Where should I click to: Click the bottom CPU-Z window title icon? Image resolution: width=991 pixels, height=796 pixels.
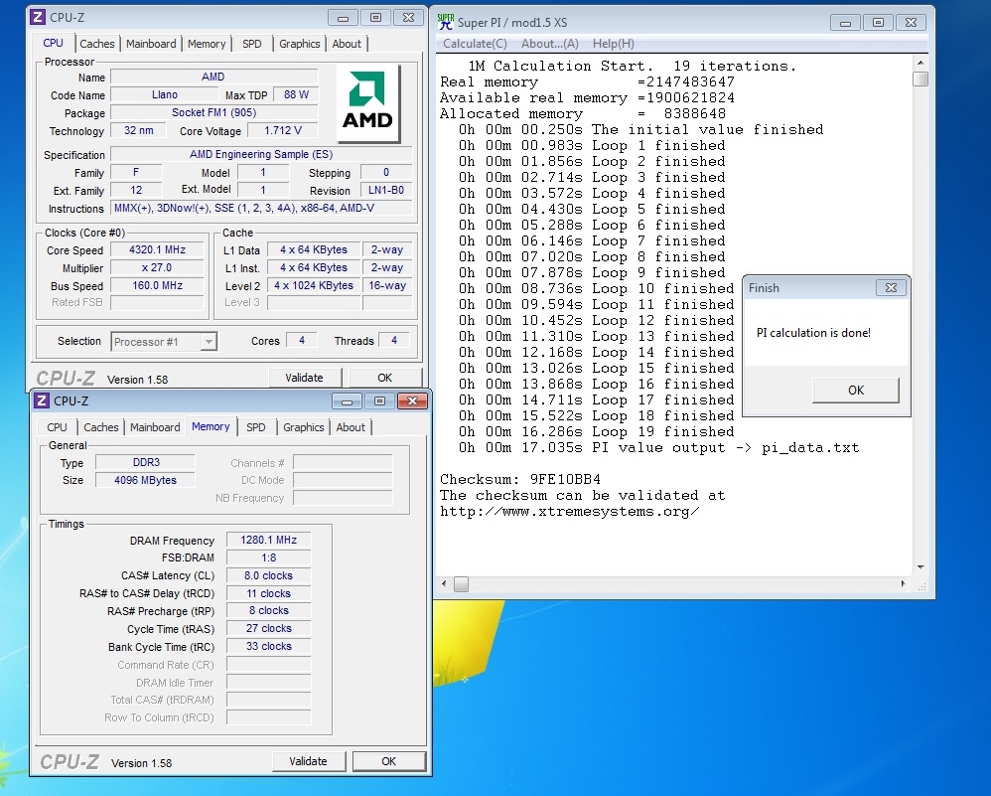click(x=42, y=400)
